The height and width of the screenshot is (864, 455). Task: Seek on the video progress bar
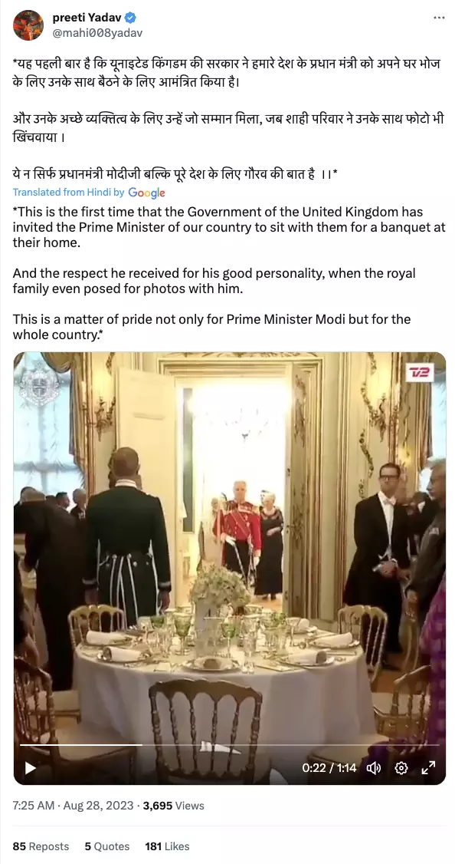click(x=230, y=745)
